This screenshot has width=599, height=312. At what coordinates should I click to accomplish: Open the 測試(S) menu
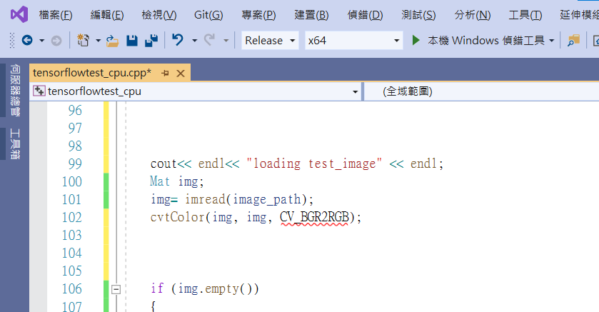coord(418,15)
